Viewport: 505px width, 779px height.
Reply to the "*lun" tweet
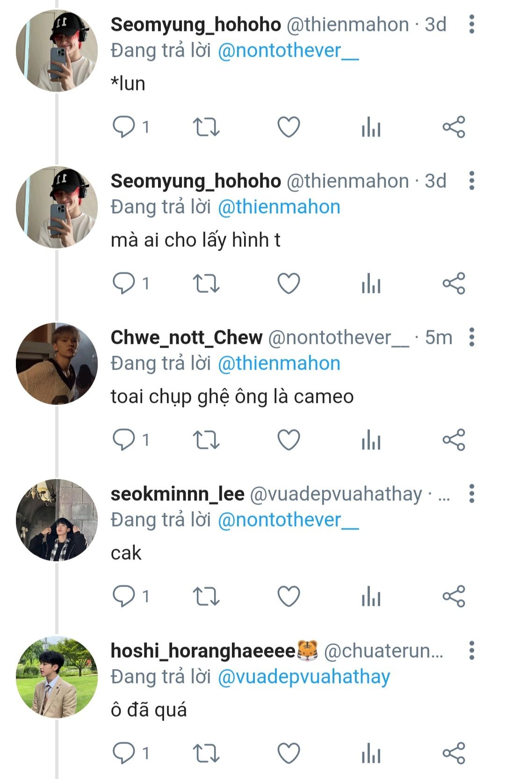pyautogui.click(x=124, y=127)
